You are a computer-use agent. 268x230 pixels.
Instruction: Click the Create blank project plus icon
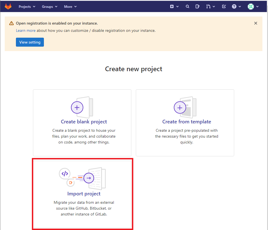77,107
